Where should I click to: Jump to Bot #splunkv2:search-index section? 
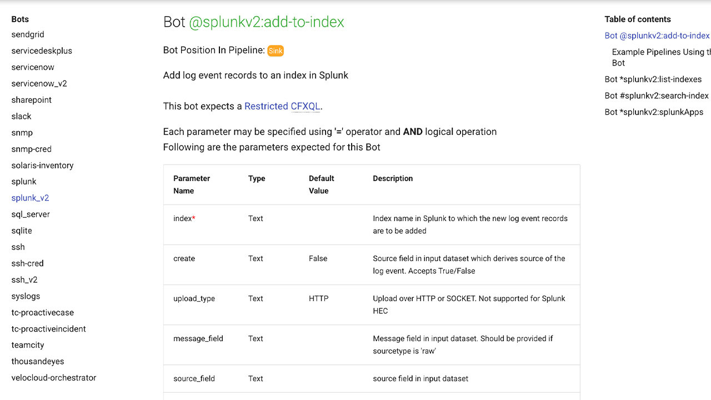pos(656,96)
